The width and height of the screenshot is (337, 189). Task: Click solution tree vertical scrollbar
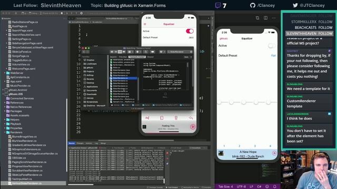67,135
